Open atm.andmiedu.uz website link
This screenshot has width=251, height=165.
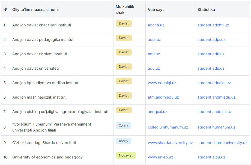point(163,97)
